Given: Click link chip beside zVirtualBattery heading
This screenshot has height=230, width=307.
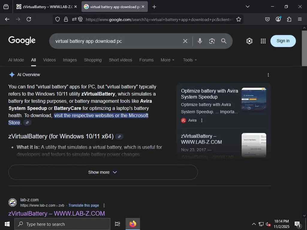Looking at the screenshot, I should [119, 137].
